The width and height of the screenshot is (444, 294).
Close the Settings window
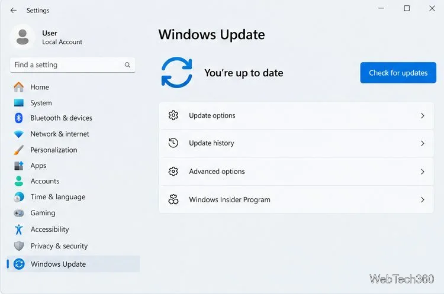pos(432,8)
